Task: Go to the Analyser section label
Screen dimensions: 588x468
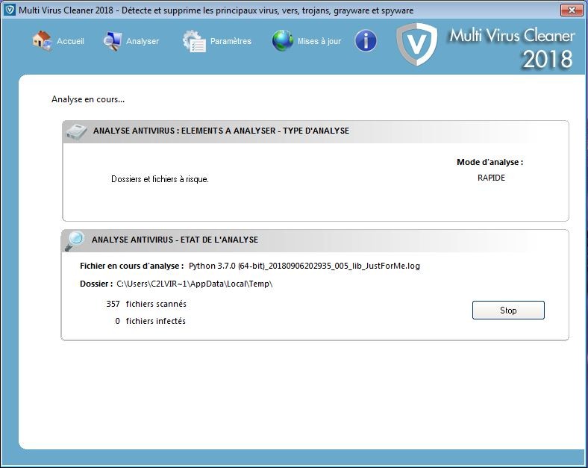Action: pyautogui.click(x=143, y=41)
